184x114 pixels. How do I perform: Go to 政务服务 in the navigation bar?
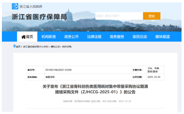[x=117, y=37]
